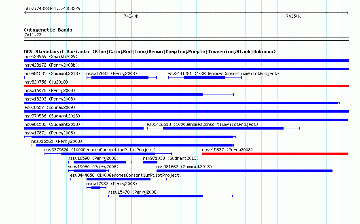Open esv3379624 1000GenomesConsortiumPilotProject label

click(x=100, y=150)
